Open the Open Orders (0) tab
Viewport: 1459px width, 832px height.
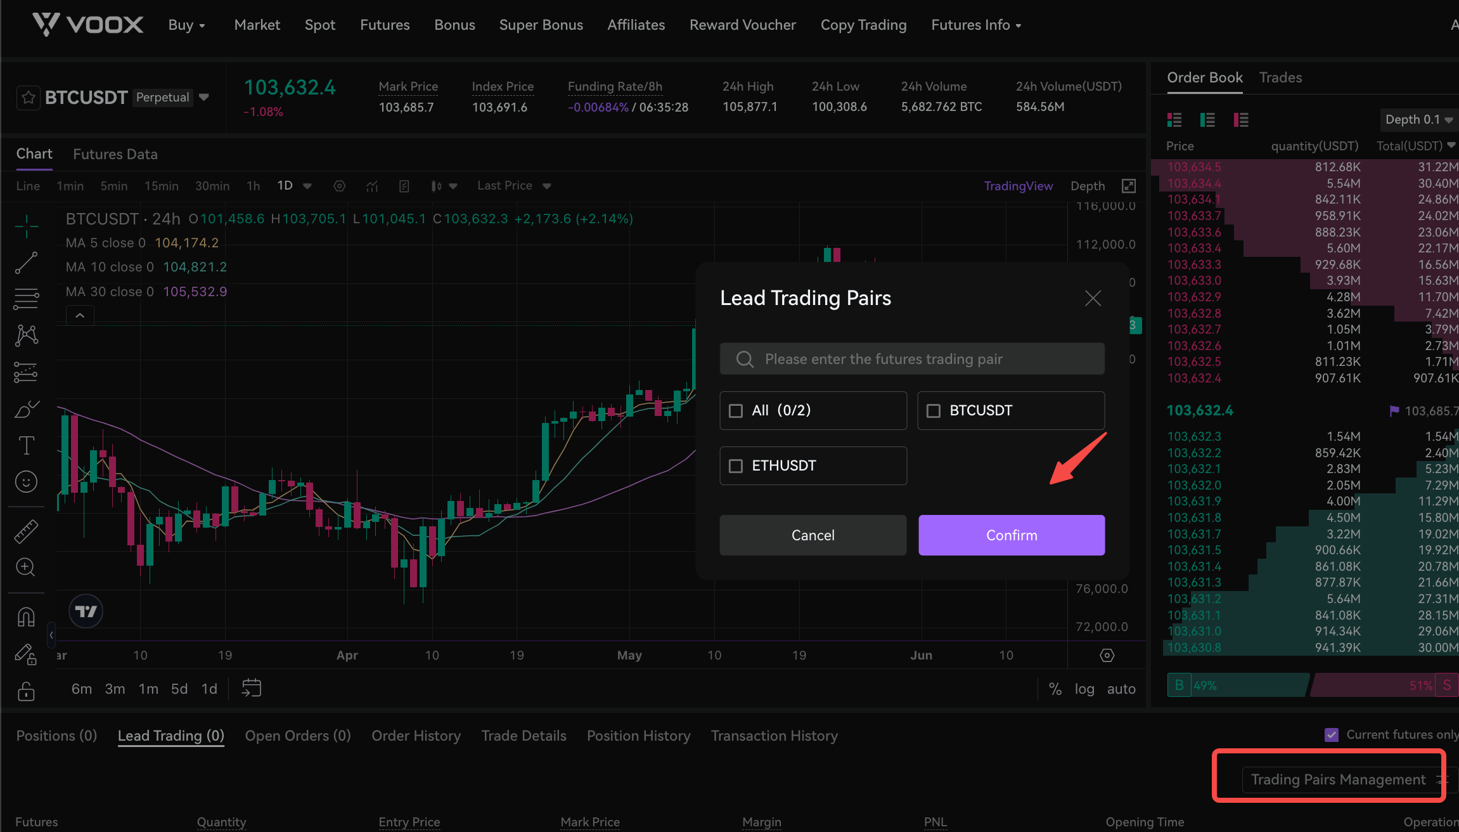[298, 736]
